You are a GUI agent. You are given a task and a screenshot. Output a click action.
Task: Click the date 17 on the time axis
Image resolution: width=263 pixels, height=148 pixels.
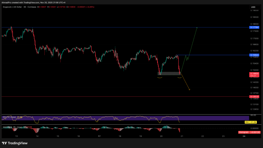pyautogui.click(x=99, y=136)
